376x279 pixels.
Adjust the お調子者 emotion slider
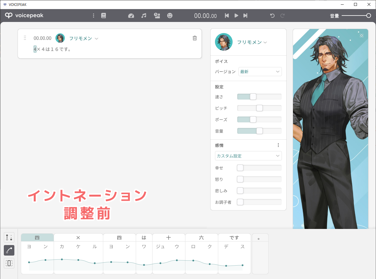[x=259, y=202]
